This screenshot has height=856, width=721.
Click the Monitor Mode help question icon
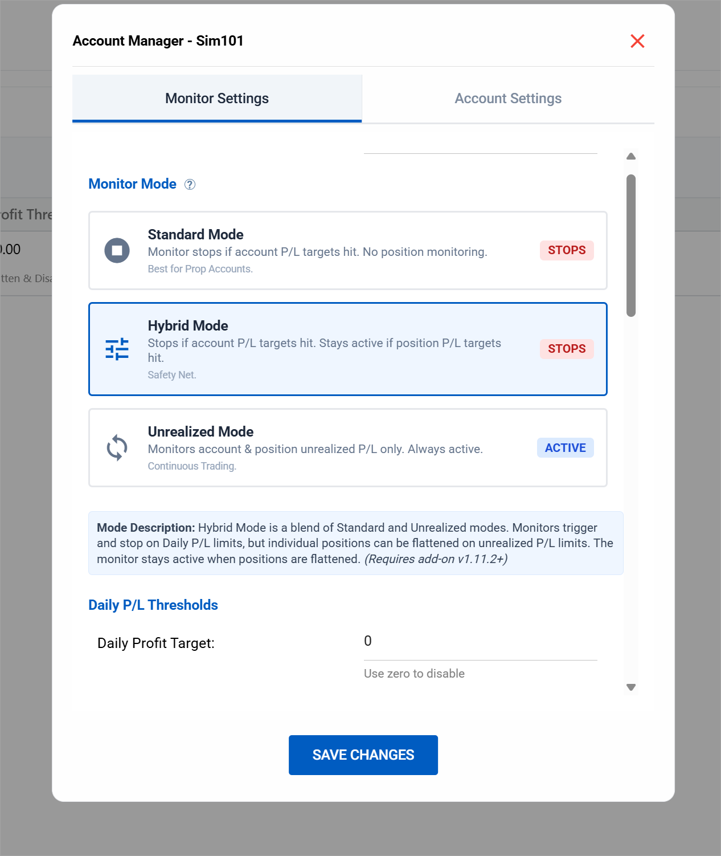coord(190,184)
